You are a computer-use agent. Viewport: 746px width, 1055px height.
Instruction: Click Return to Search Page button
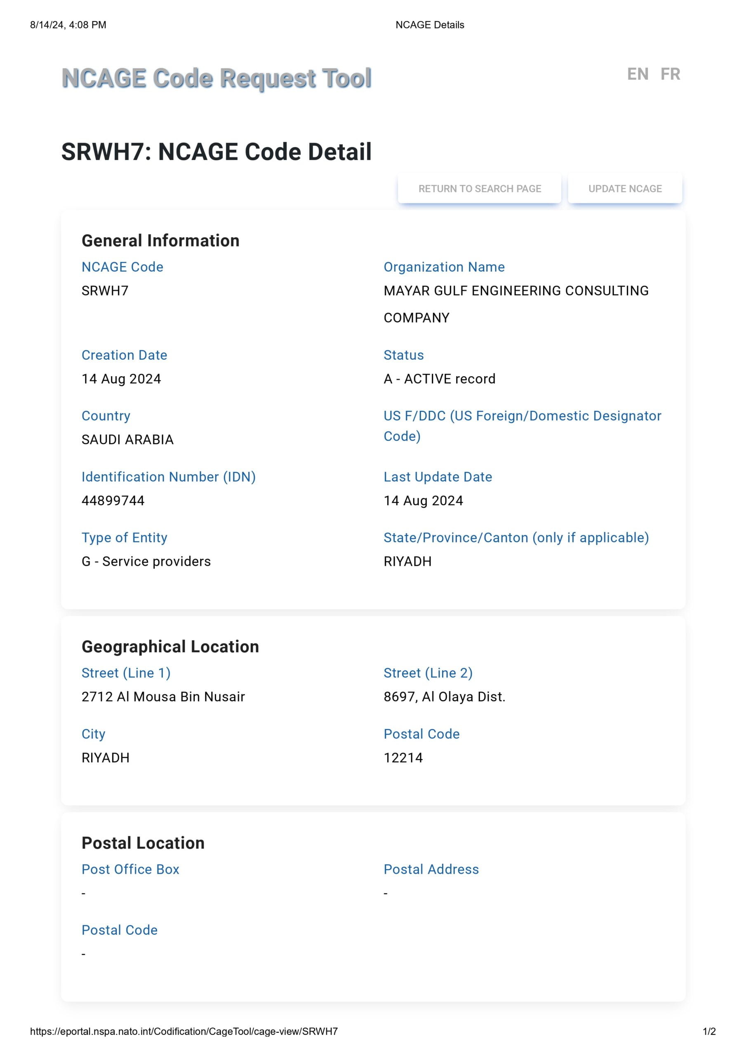(479, 188)
